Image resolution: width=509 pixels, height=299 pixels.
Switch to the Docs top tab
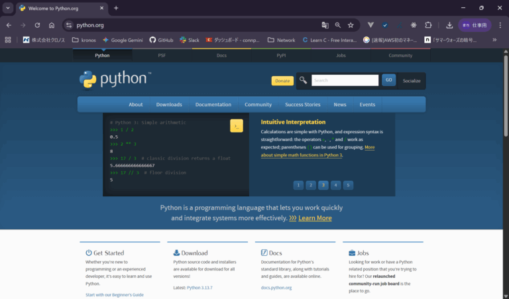222,56
